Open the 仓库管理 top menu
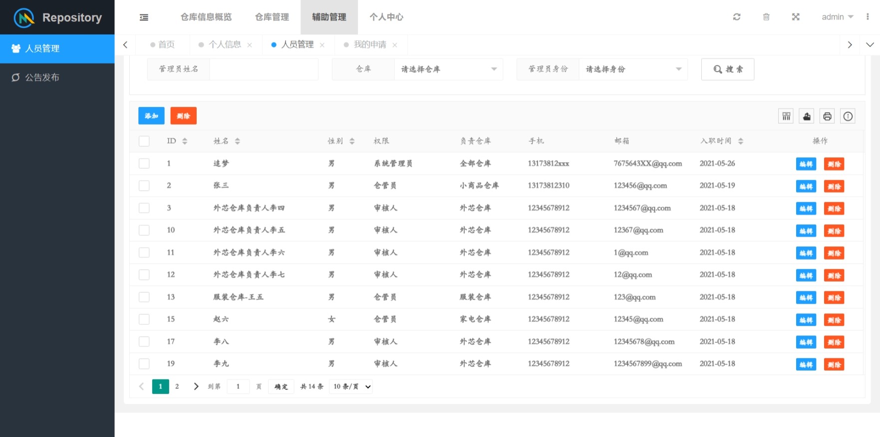Image resolution: width=880 pixels, height=437 pixels. [x=272, y=17]
